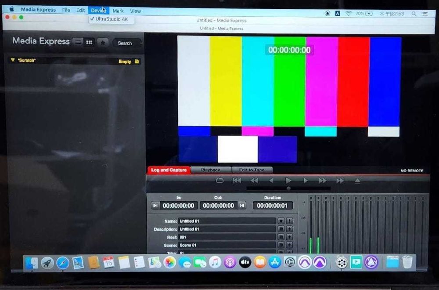This screenshot has height=290, width=439.
Task: Mark Out point with the Out button
Action: 242,205
